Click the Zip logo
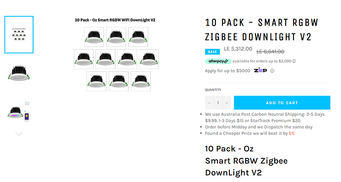341x182 pixels. [260, 71]
